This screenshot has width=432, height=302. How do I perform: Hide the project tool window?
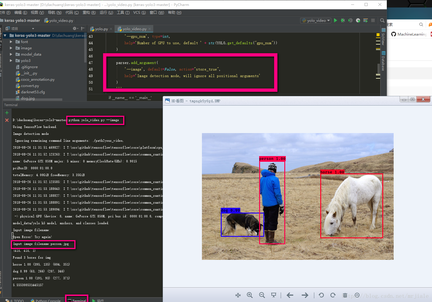[83, 28]
